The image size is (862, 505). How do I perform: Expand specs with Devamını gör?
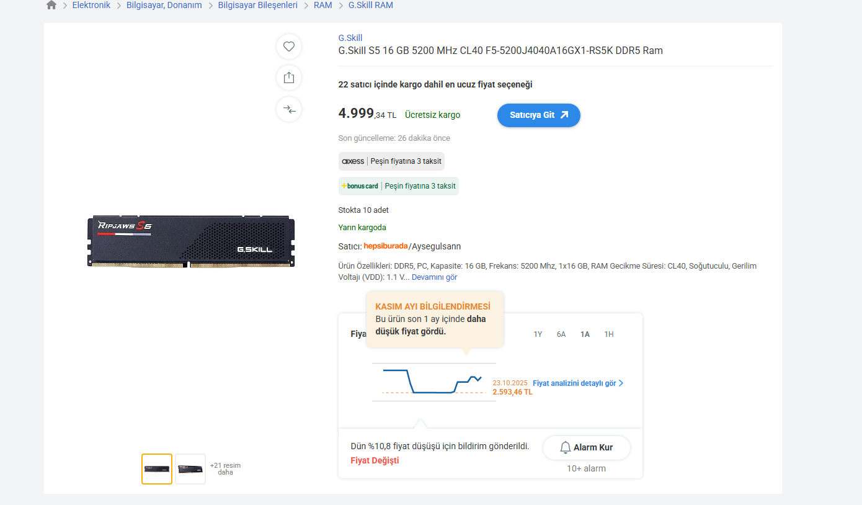[434, 277]
